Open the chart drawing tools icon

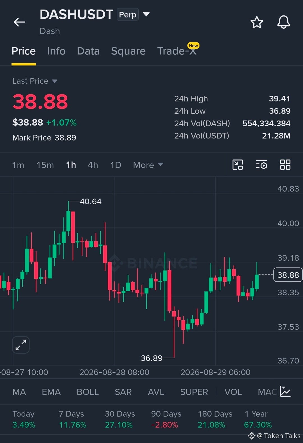click(238, 165)
